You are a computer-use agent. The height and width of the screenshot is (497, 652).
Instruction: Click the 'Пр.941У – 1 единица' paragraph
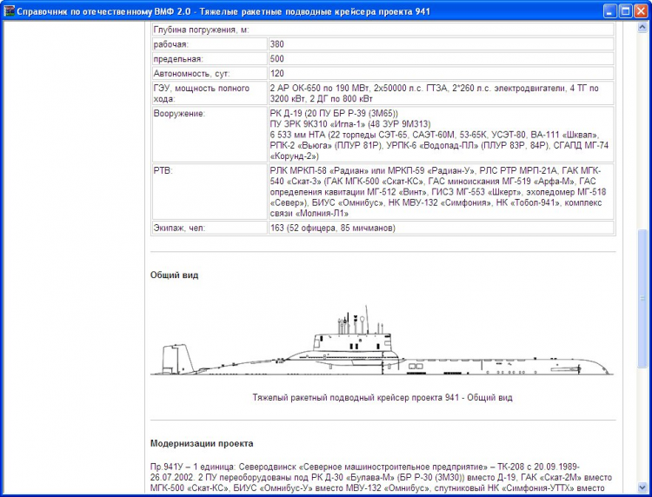[382, 477]
